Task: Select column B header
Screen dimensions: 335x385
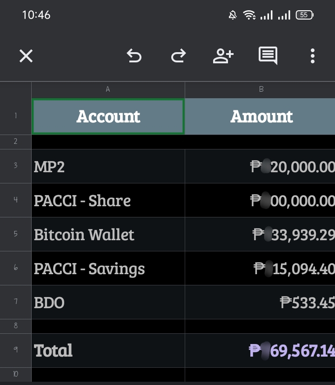Action: (260, 90)
